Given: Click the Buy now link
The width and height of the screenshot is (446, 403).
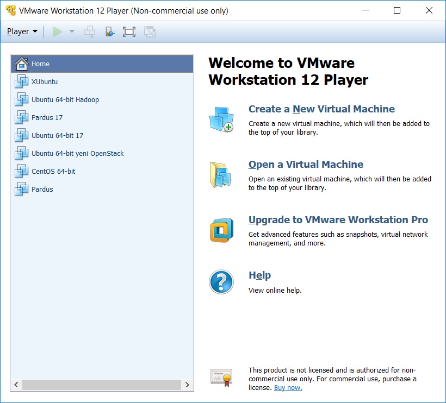Looking at the screenshot, I should pyautogui.click(x=288, y=388).
